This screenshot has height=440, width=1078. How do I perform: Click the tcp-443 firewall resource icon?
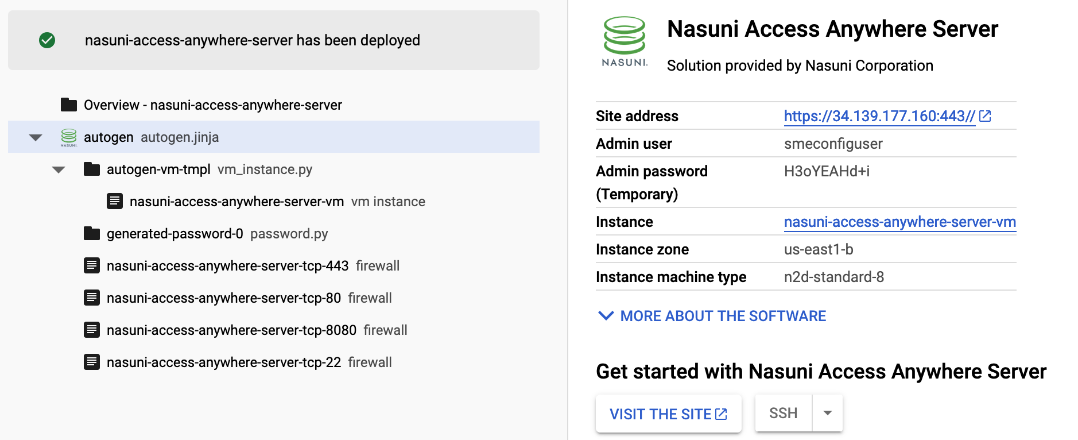[x=92, y=265]
